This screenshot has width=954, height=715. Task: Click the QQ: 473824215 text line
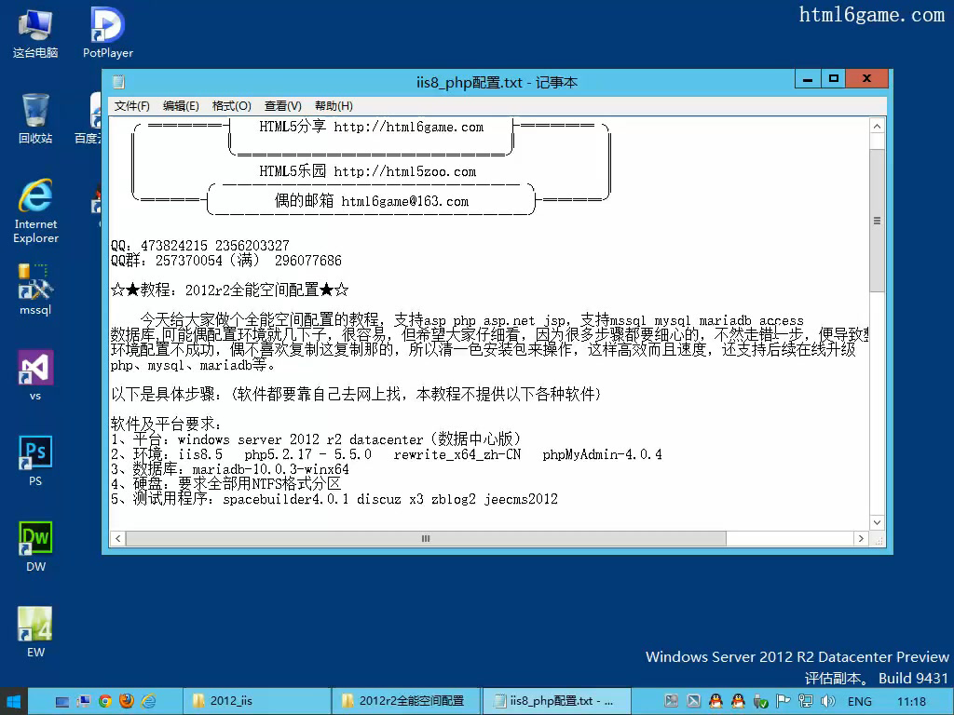point(200,246)
